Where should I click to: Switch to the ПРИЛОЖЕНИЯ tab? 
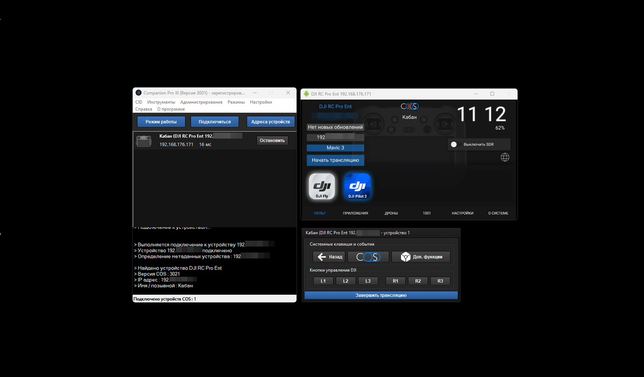(355, 213)
